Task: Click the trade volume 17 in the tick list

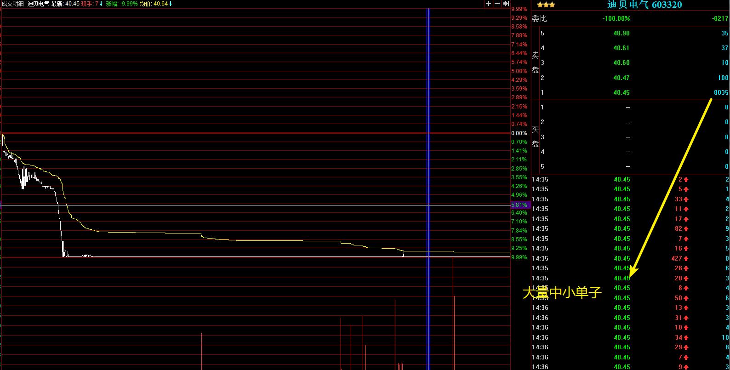Action: point(679,219)
